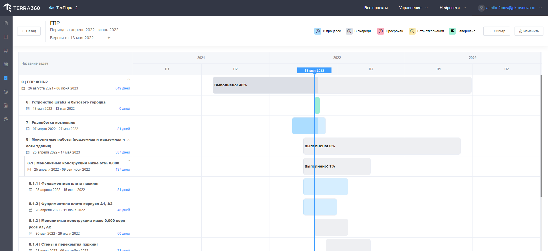Click the yellow 'Есть отклонения' clock icon
Screen dimensions: 548x251
pyautogui.click(x=412, y=31)
